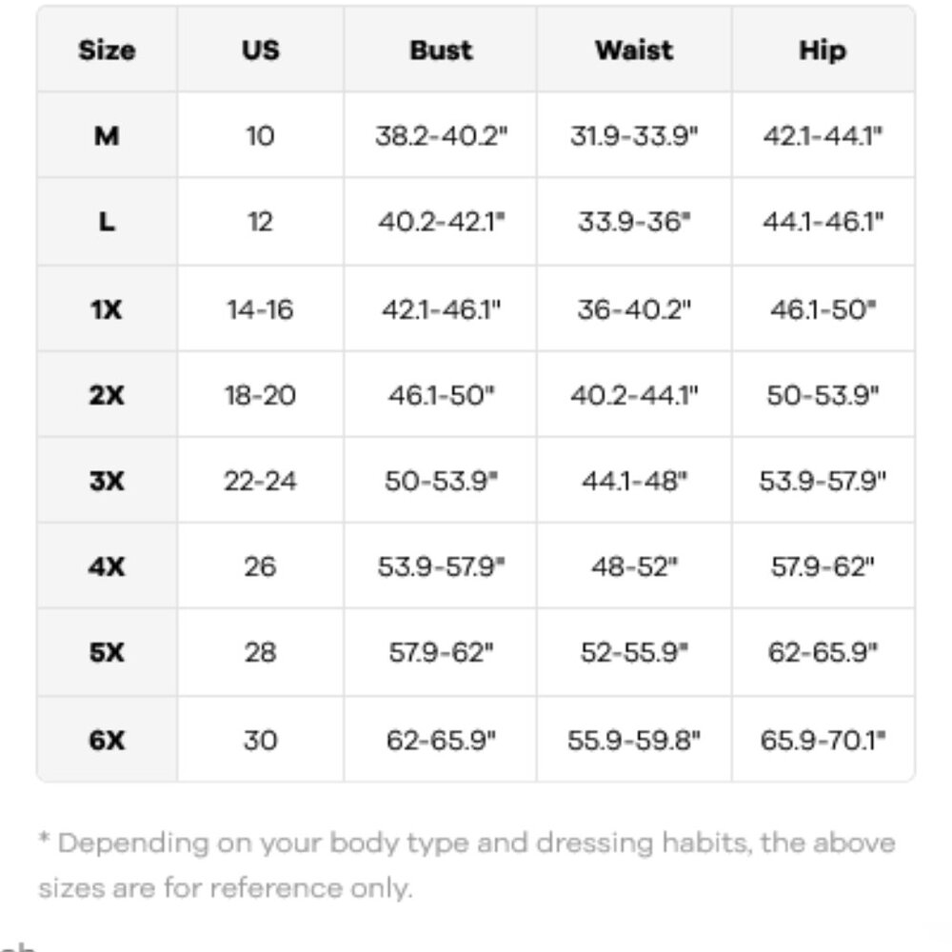Select the 3X size row label

[107, 480]
